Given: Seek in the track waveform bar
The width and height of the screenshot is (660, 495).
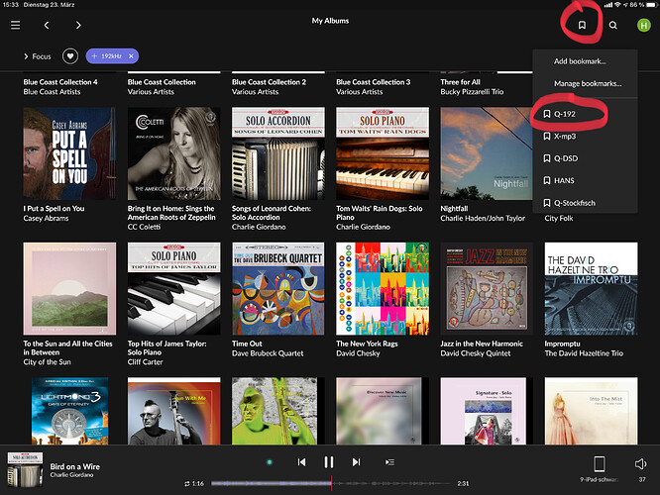Looking at the screenshot, I should click(331, 484).
